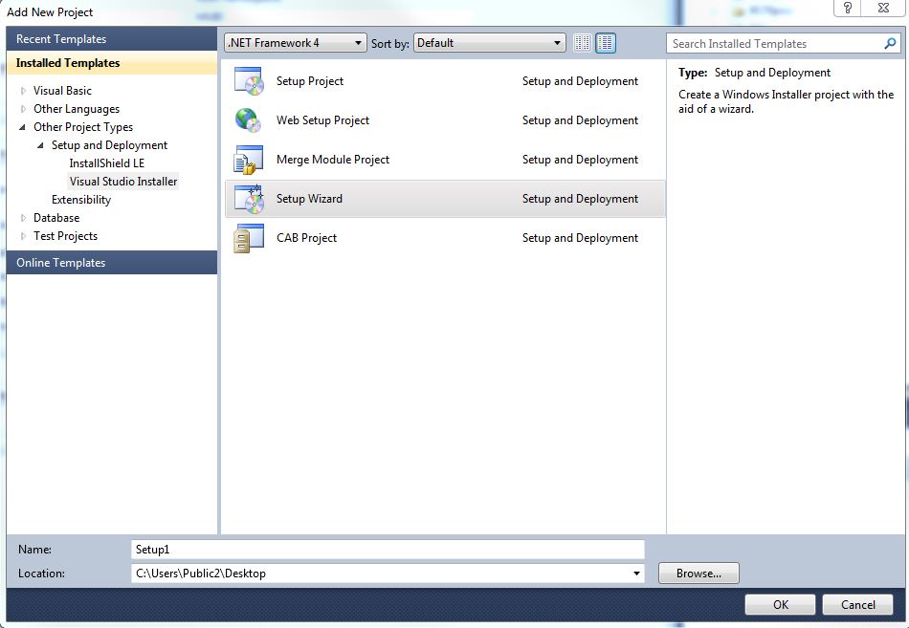Switch to small icons view

click(582, 43)
